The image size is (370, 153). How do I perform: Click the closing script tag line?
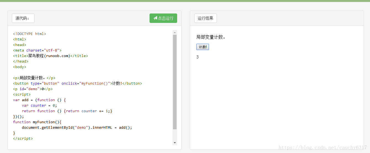point(23,139)
